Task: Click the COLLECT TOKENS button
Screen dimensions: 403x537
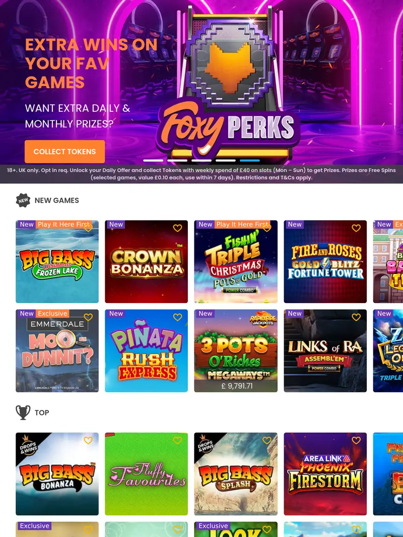Action: (x=64, y=151)
